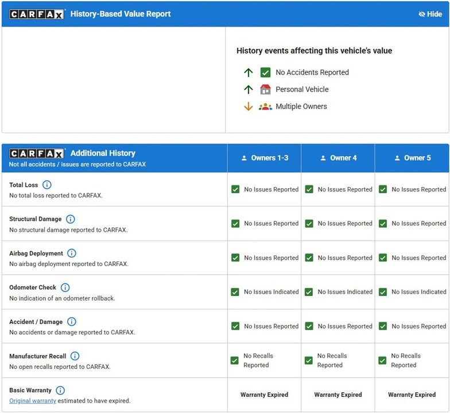The height and width of the screenshot is (413, 450).
Task: Click 'No indication of an odometer rollback.' text
Action: [x=62, y=298]
